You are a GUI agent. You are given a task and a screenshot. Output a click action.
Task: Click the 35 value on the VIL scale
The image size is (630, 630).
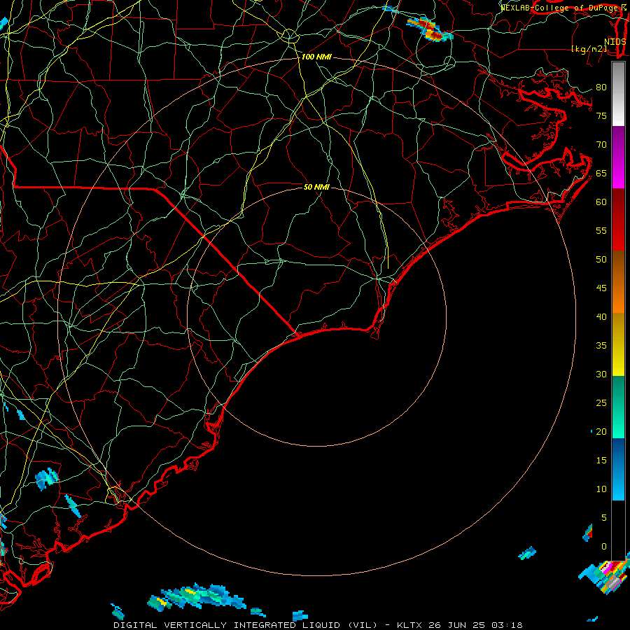(601, 346)
